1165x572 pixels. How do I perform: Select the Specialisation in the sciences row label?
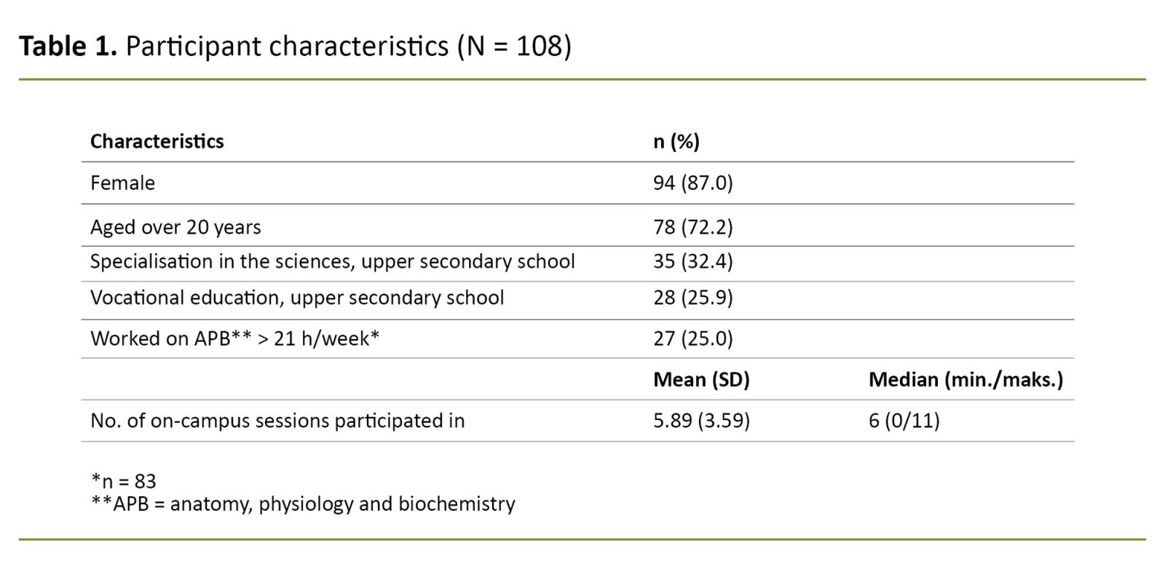332,261
